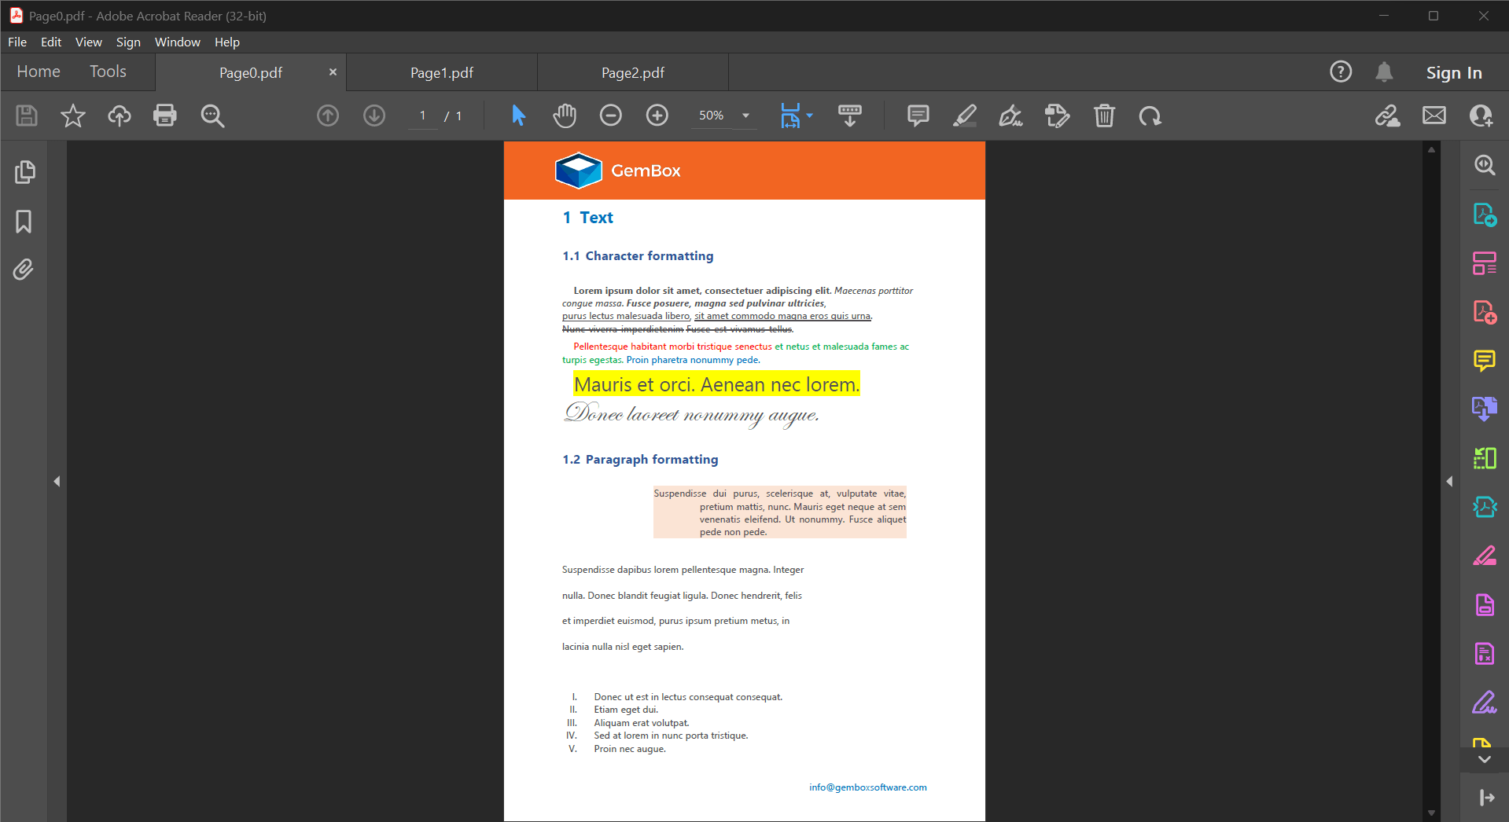Open the Window menu

pyautogui.click(x=177, y=42)
